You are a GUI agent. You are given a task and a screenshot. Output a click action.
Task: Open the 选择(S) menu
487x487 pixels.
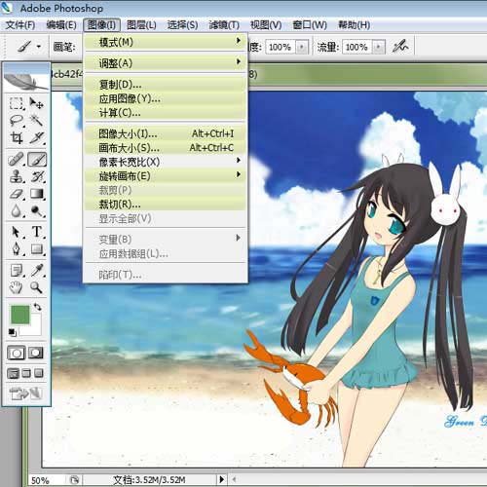point(182,25)
